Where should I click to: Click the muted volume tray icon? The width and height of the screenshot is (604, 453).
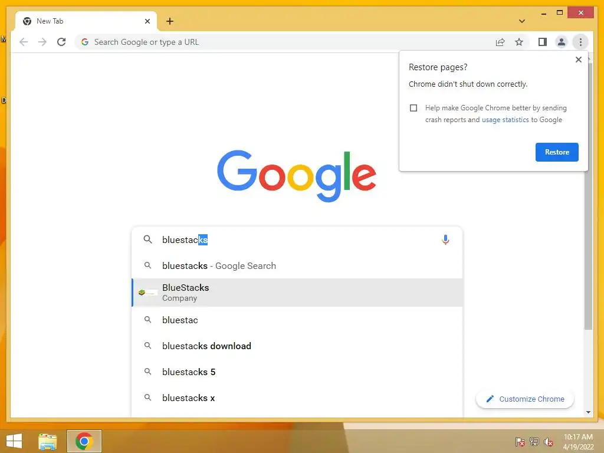[549, 442]
